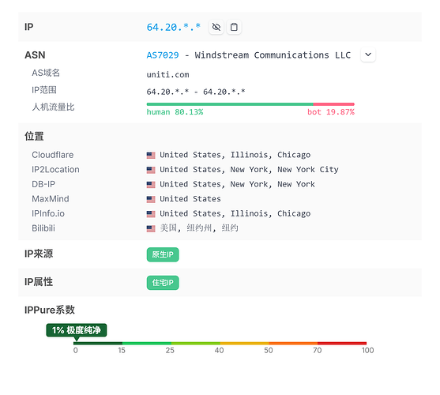Click the 住宅IP attribute badge

[163, 283]
